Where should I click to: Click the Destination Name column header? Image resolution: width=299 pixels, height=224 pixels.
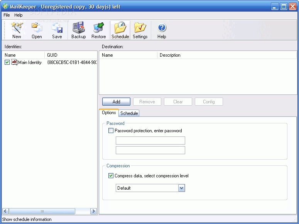pos(128,55)
